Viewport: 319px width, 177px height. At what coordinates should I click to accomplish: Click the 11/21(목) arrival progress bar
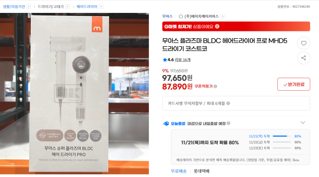282,136
